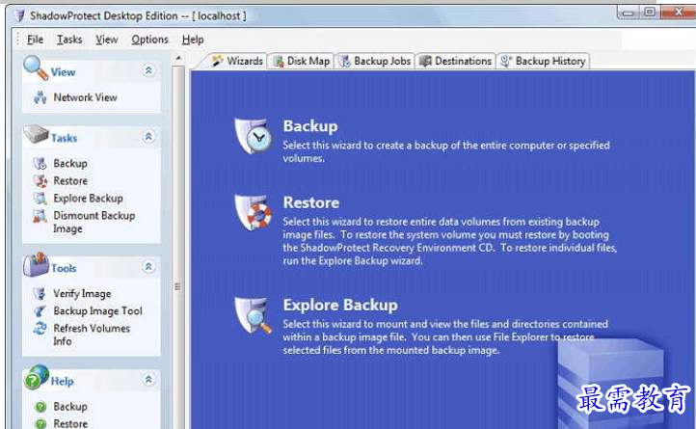Open Explore Backup from Tasks panel

coord(88,198)
